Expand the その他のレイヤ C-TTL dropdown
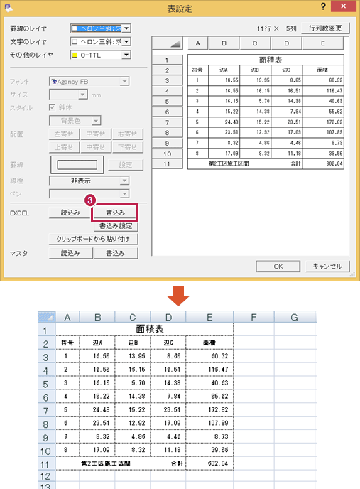The image size is (360, 489). [126, 55]
